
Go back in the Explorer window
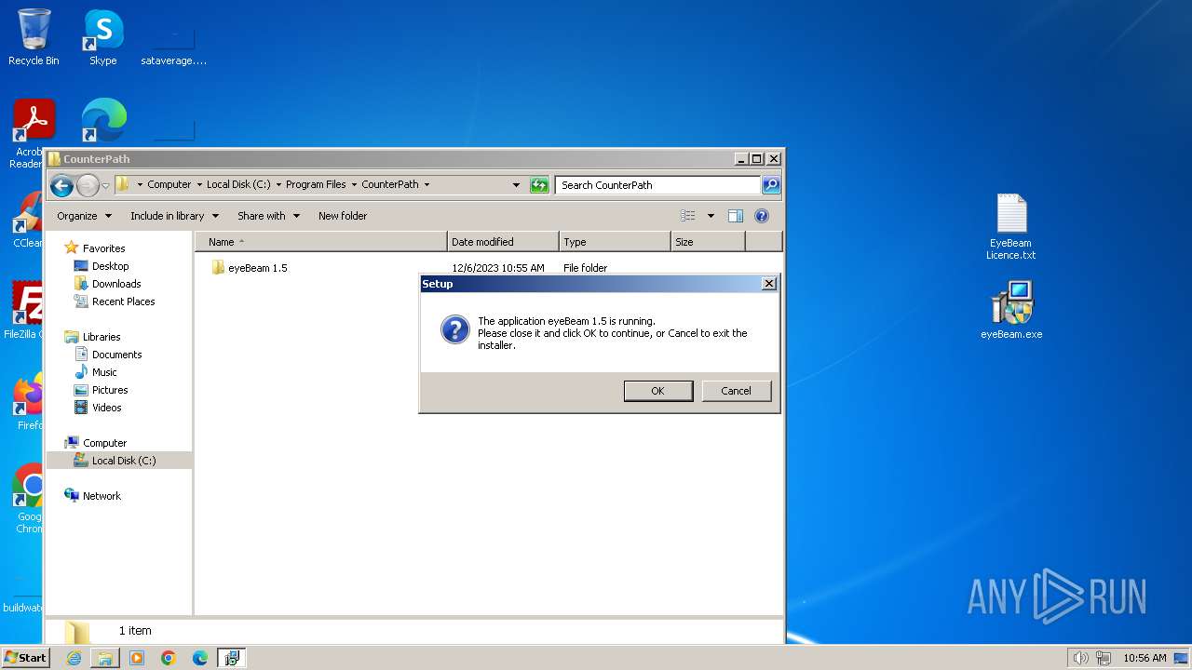[61, 185]
